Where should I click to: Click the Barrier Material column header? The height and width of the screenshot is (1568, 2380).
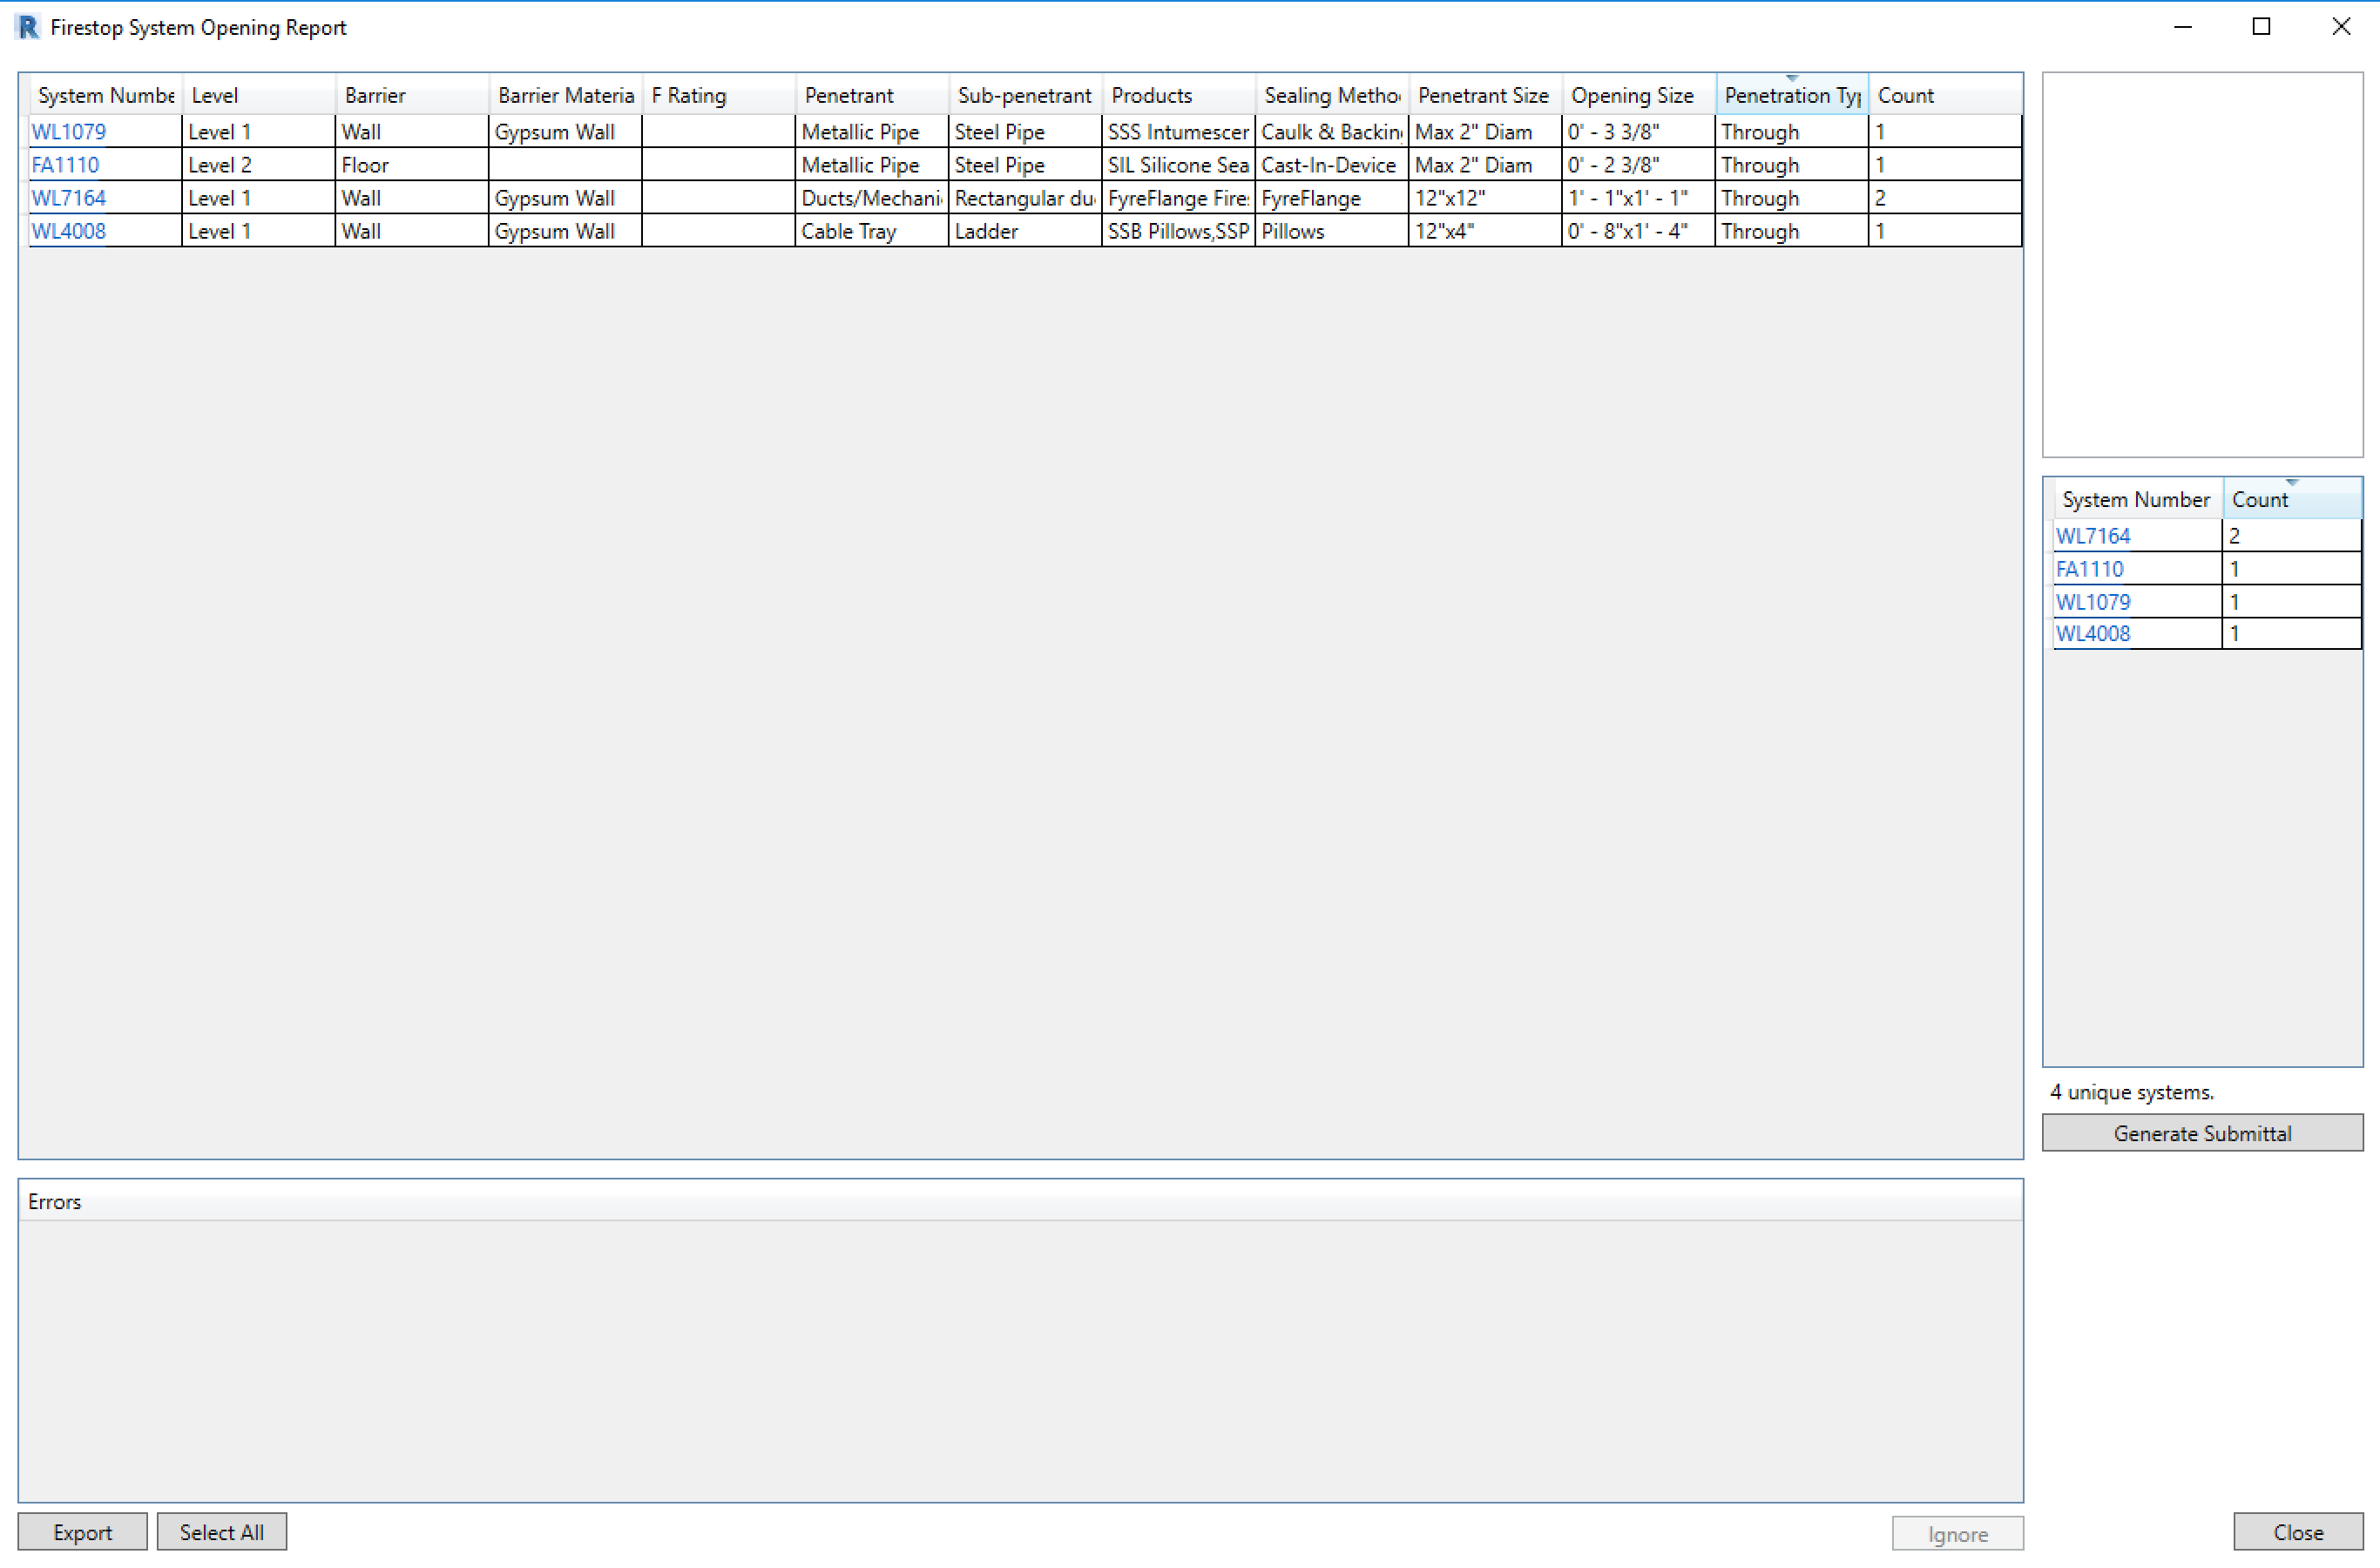pyautogui.click(x=565, y=96)
